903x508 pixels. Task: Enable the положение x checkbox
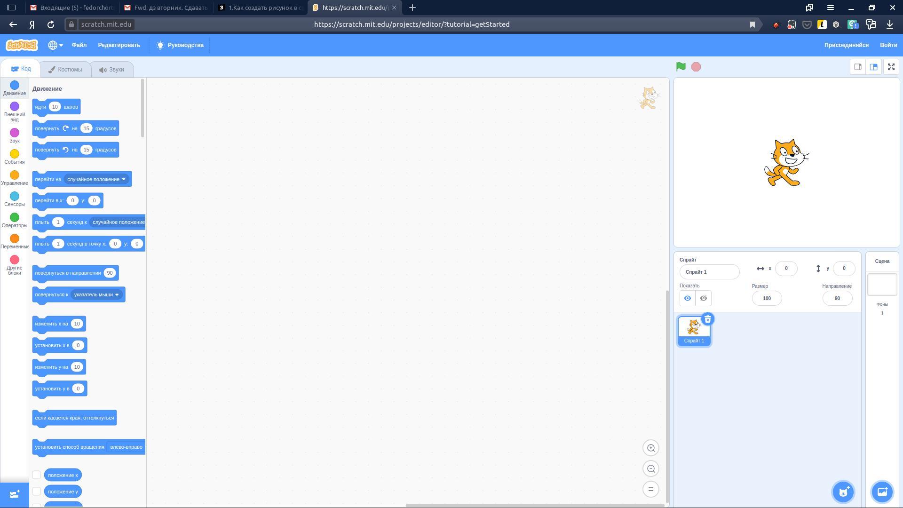[x=37, y=475]
